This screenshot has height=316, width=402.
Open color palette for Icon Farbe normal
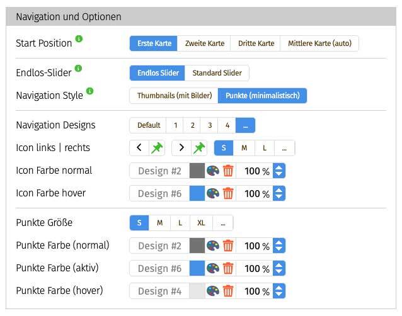coord(213,171)
